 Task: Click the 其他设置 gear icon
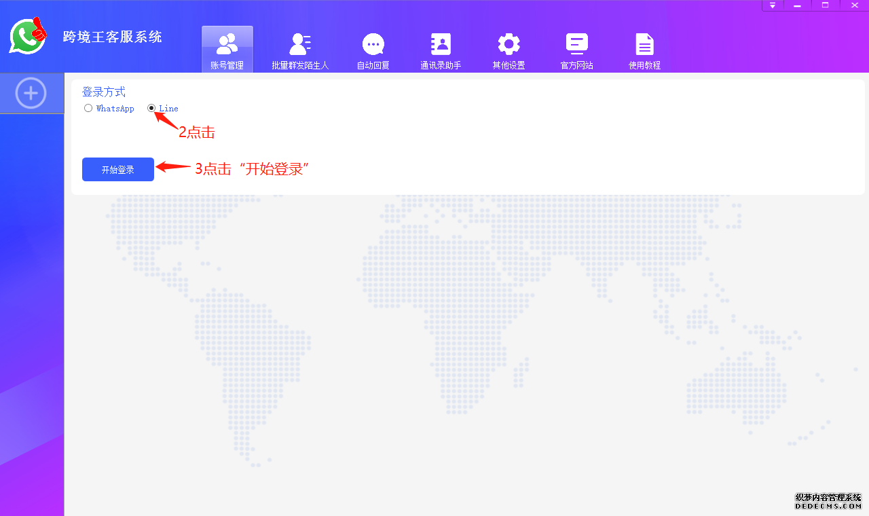click(x=508, y=42)
